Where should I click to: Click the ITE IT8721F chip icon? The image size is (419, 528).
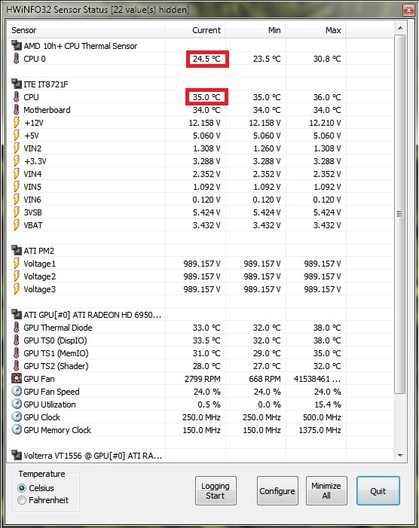click(16, 84)
